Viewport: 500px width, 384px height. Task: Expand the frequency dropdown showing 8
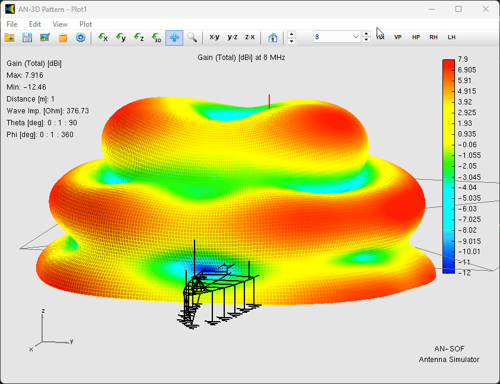(x=356, y=37)
